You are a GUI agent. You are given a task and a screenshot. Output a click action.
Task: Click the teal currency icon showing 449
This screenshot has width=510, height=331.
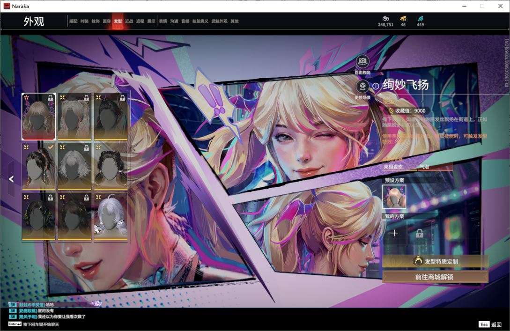(420, 19)
